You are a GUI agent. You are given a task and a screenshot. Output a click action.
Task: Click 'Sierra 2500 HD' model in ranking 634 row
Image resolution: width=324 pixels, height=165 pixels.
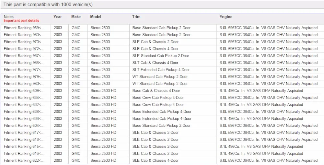pyautogui.click(x=109, y=98)
